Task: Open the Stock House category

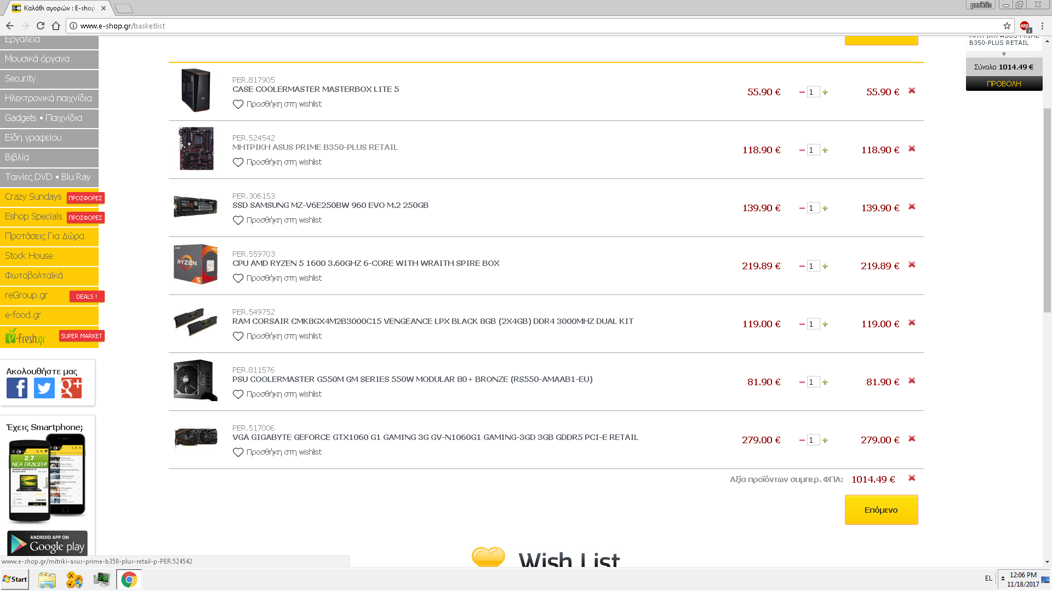Action: pyautogui.click(x=29, y=256)
